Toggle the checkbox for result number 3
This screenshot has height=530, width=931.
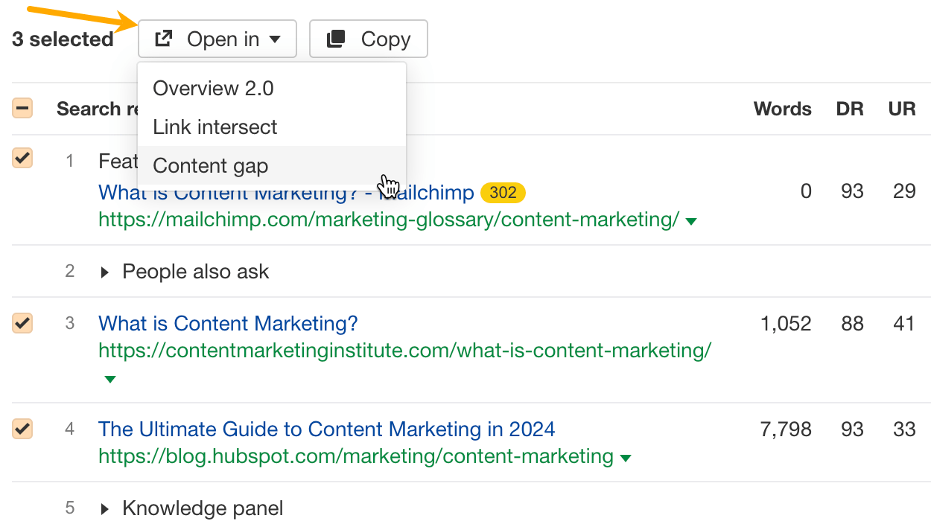point(22,323)
